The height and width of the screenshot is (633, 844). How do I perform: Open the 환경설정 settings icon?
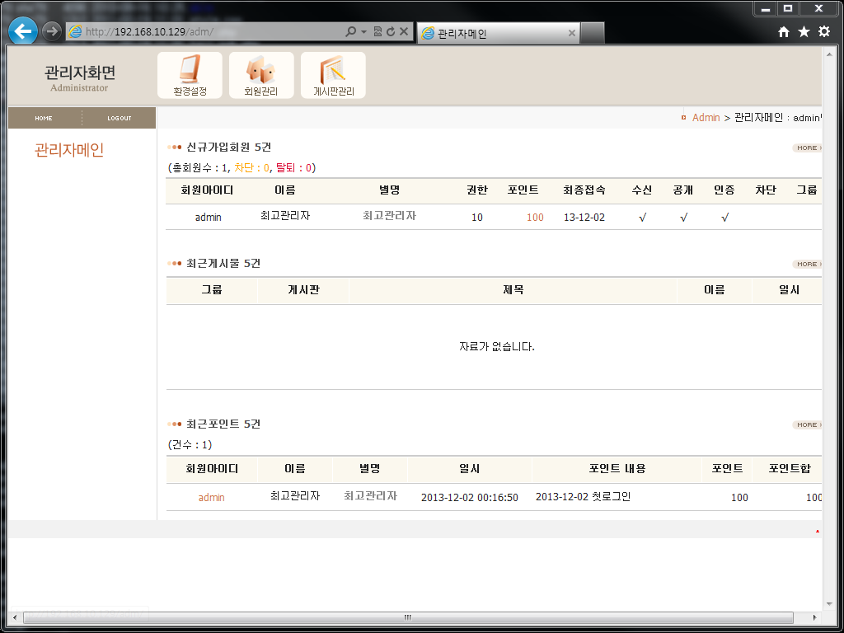pyautogui.click(x=190, y=75)
